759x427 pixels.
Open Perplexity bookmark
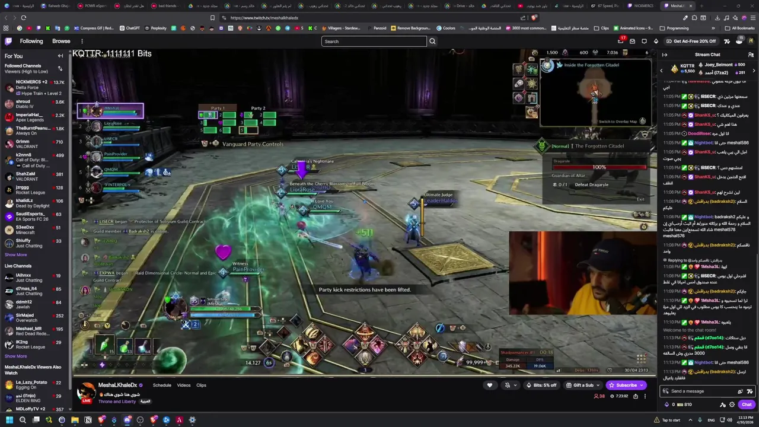pyautogui.click(x=155, y=28)
